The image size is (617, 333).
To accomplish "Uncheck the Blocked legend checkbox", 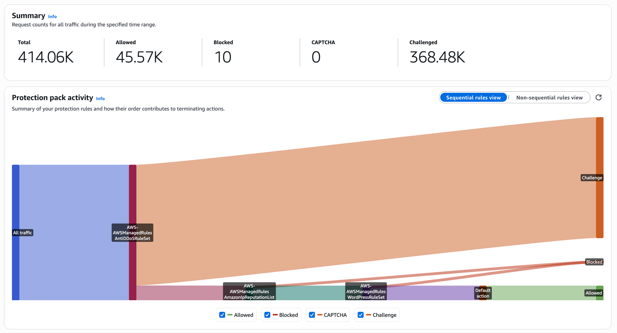I will coord(267,315).
